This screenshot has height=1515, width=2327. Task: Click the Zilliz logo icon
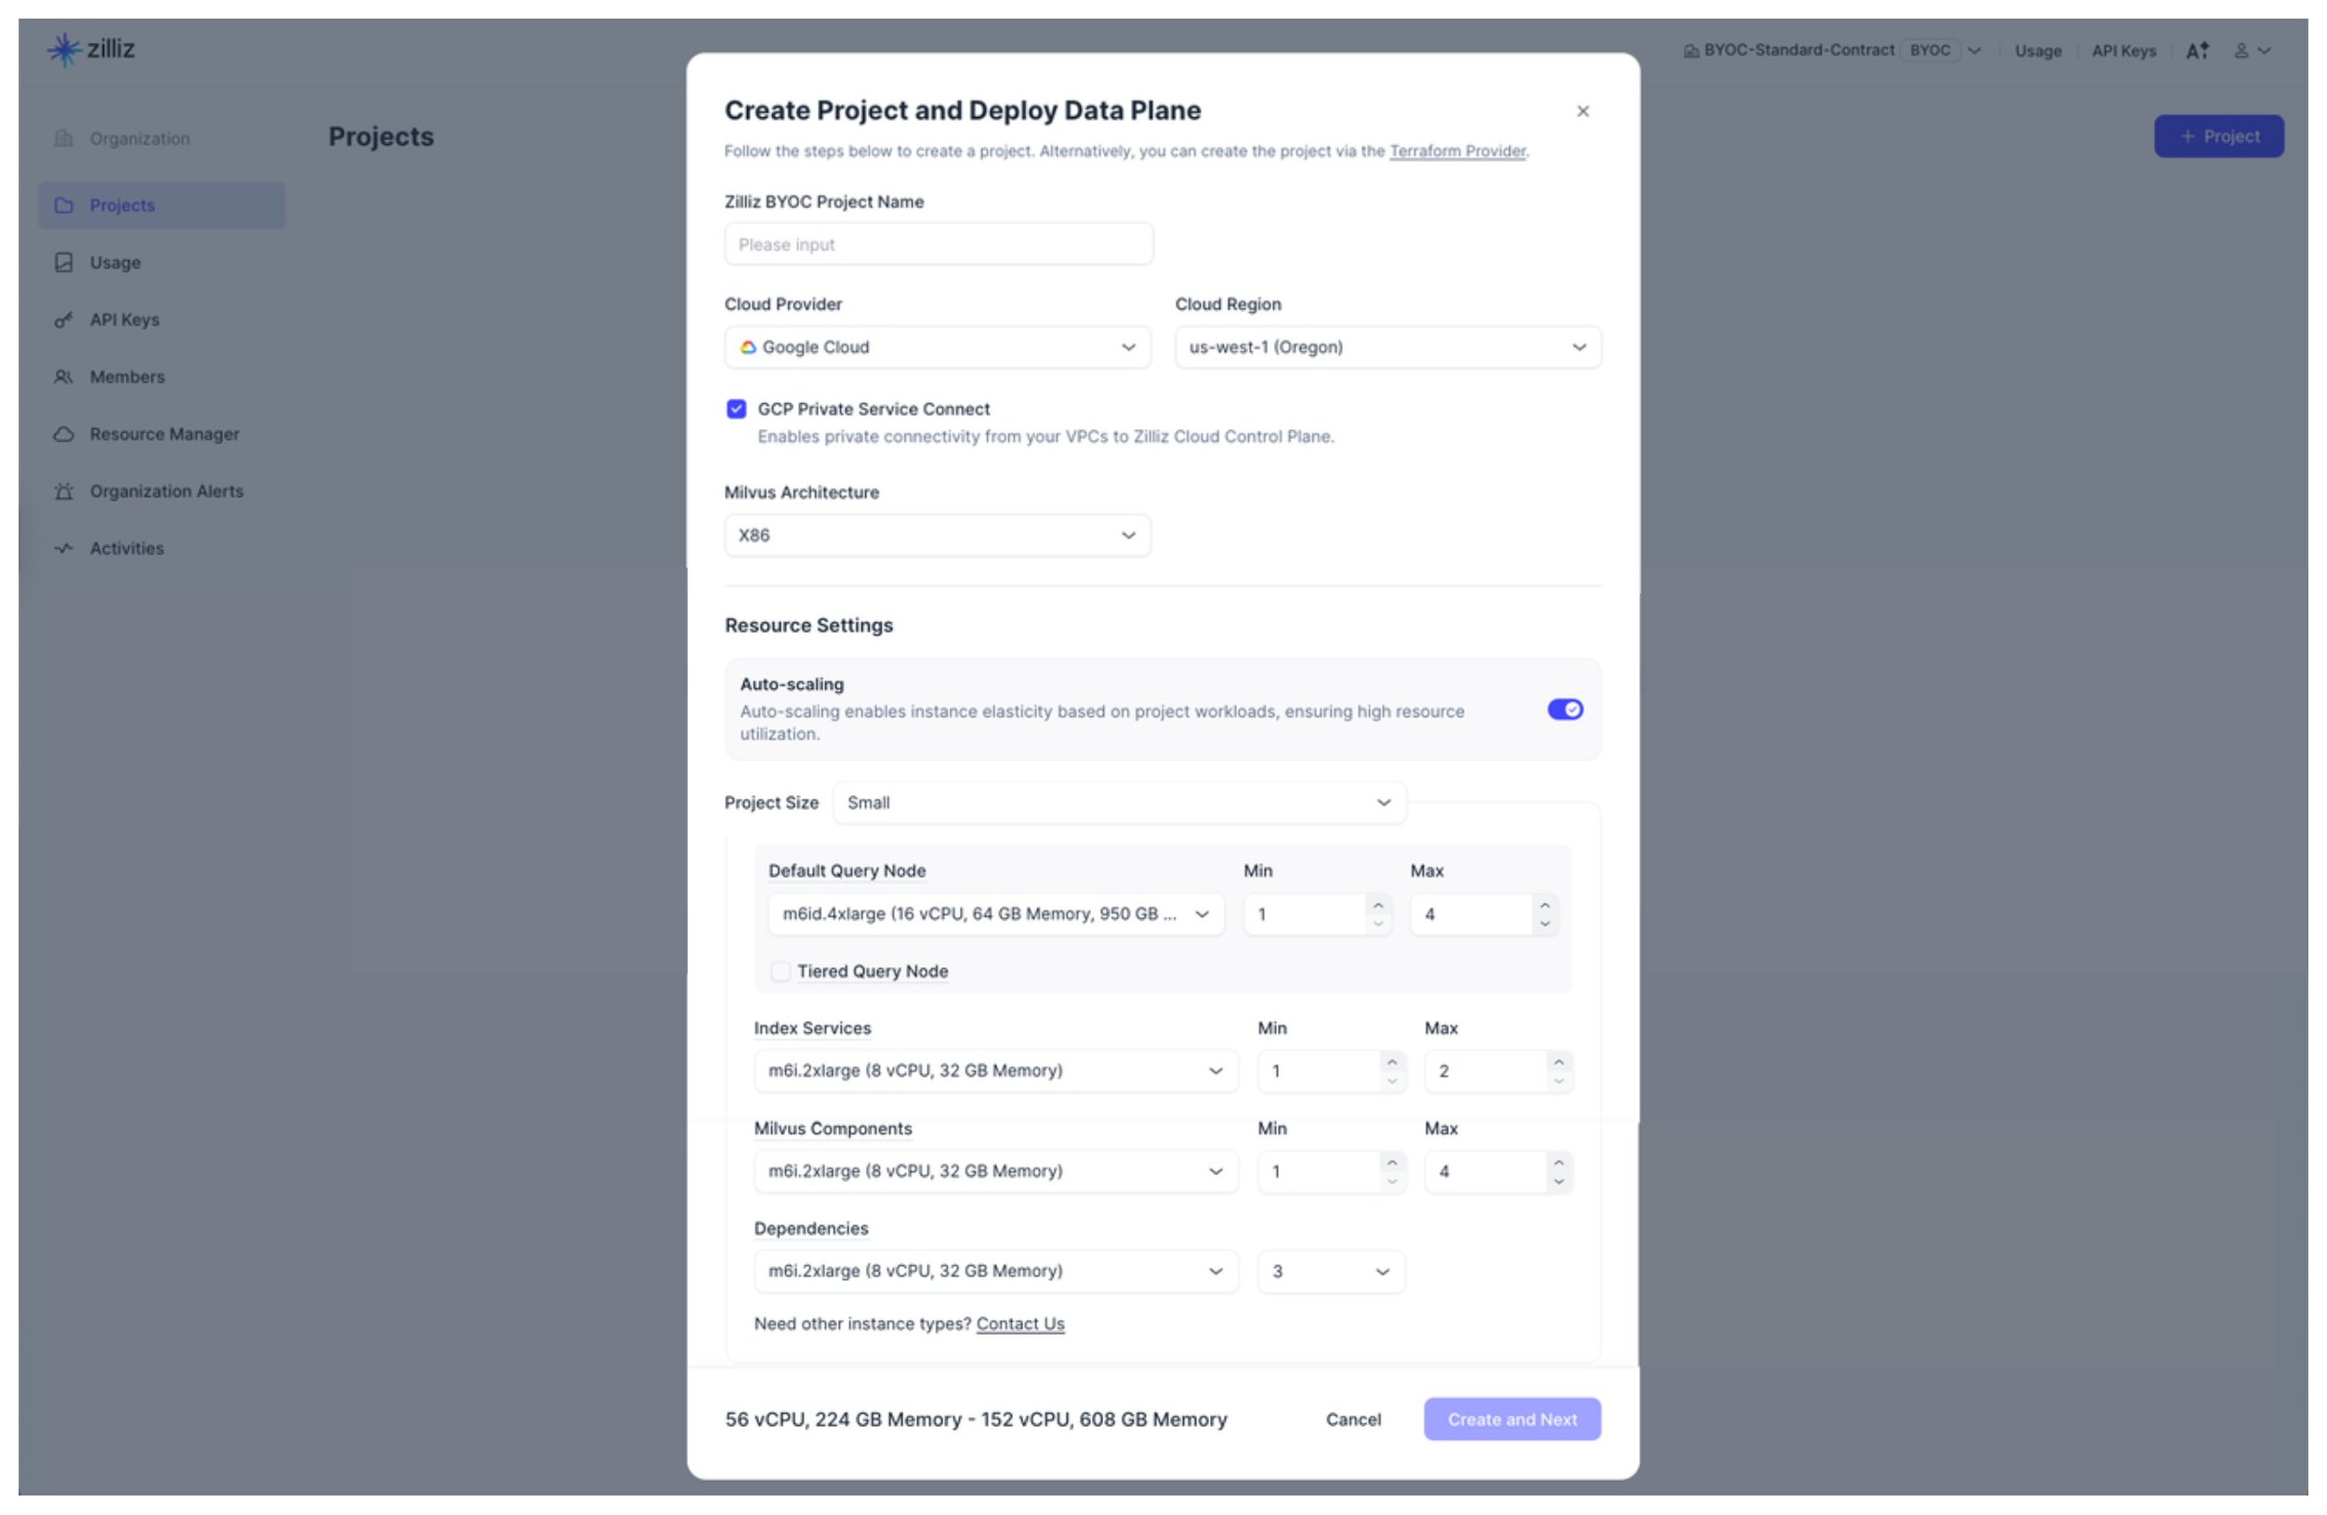coord(64,49)
